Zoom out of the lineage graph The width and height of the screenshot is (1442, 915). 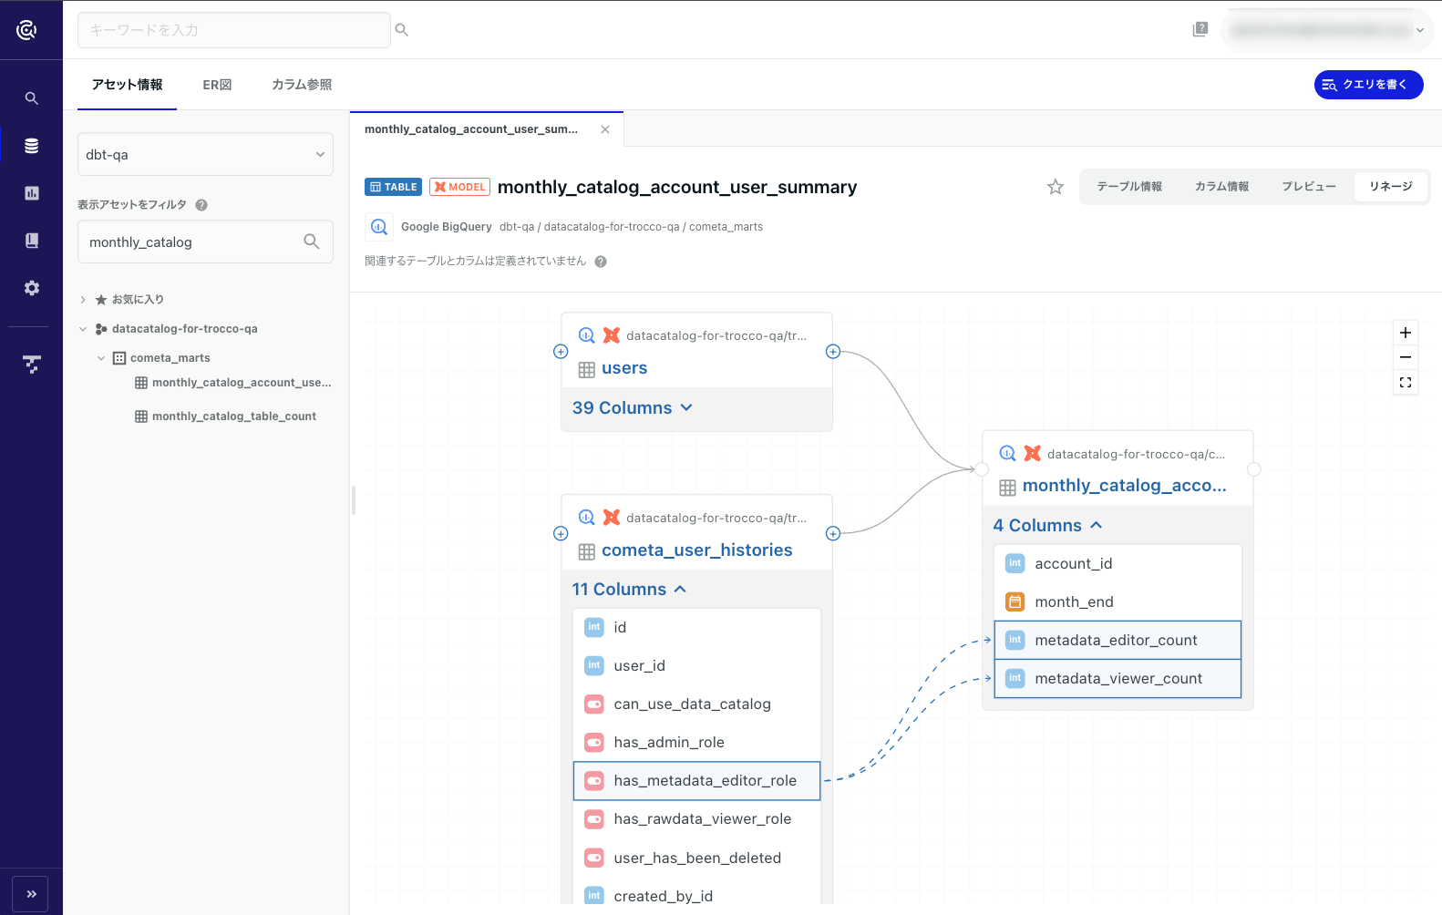click(1406, 357)
